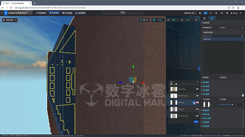245x137 pixels.
Task: Enable the last checkbox in properties list
Action: click(x=243, y=126)
